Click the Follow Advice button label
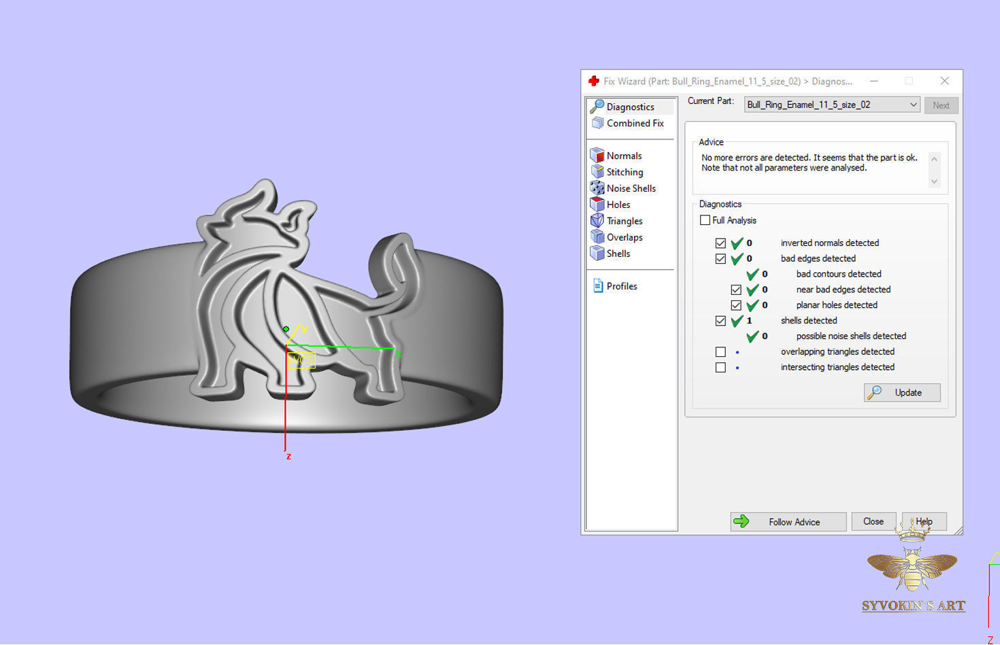 point(794,522)
